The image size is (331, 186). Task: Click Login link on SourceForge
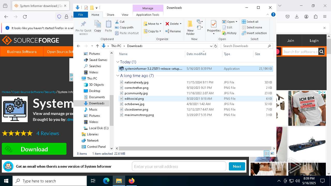click(314, 41)
